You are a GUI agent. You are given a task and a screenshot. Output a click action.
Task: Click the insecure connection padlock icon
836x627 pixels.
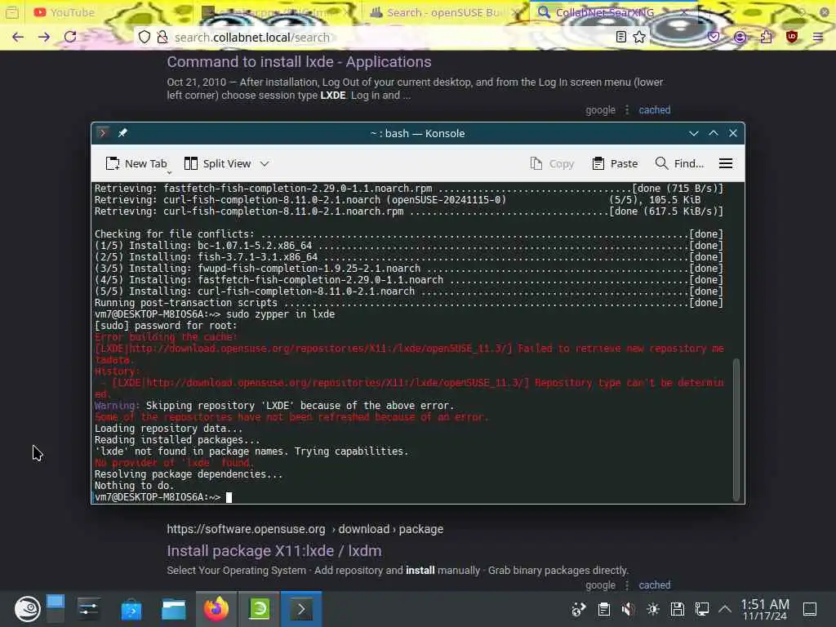[162, 37]
